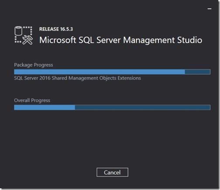
Task: Select the RELEASE 16.5.3 version text
Action: tap(56, 29)
